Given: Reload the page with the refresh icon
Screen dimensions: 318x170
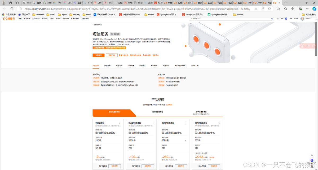Looking at the screenshot, I should click(12, 9).
